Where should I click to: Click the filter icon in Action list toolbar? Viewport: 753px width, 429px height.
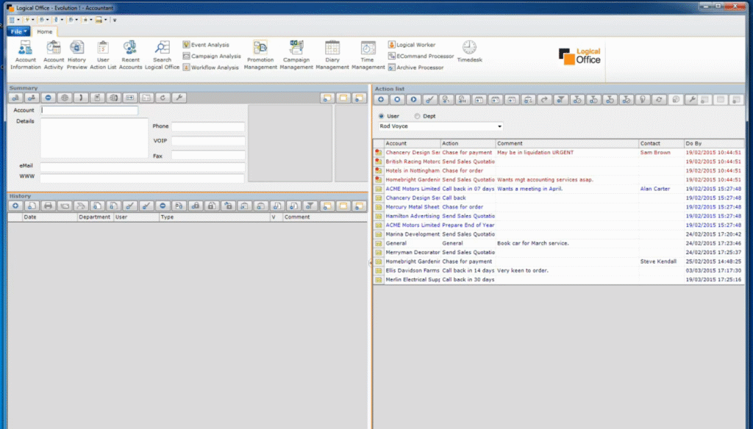(560, 100)
